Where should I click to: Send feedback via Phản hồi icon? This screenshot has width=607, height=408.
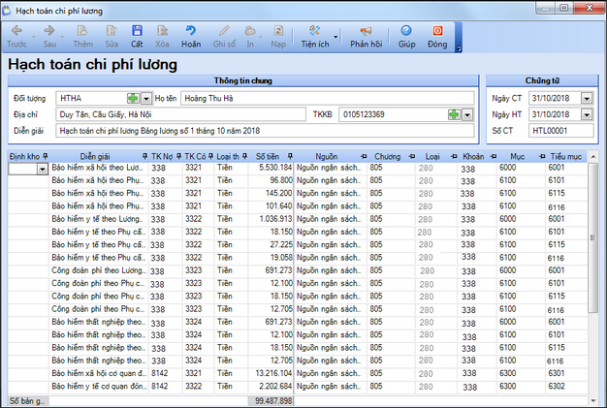[366, 37]
